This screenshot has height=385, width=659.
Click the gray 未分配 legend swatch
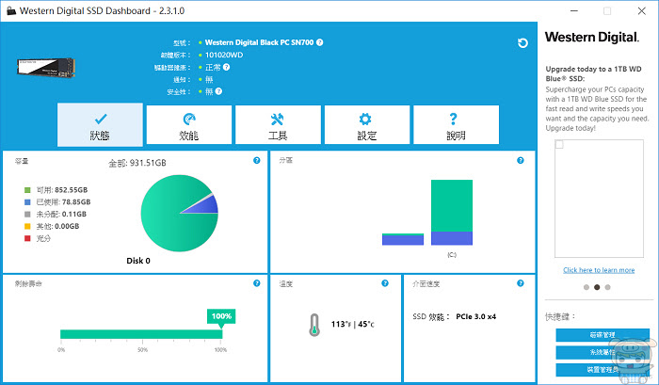pyautogui.click(x=27, y=215)
